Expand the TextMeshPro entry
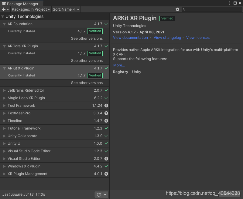Image resolution: width=243 pixels, height=199 pixels. click(x=4, y=113)
